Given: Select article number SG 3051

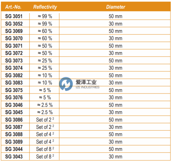Looking at the screenshot, I should [14, 16].
